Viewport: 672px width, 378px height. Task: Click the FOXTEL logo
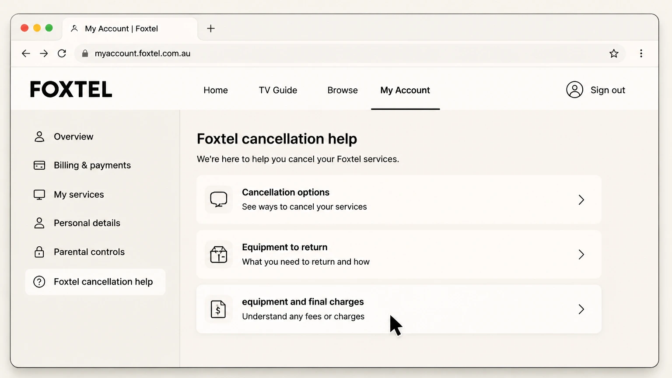coord(71,89)
